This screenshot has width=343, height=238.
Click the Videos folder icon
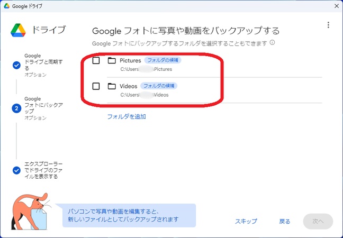pyautogui.click(x=112, y=86)
